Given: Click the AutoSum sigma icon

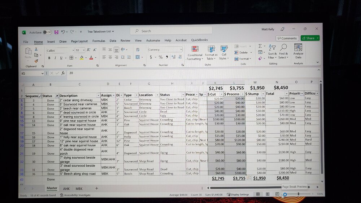Looking at the screenshot, I should pos(260,46).
